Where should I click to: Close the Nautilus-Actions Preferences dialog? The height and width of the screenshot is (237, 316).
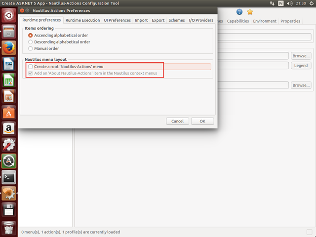[x=22, y=10]
